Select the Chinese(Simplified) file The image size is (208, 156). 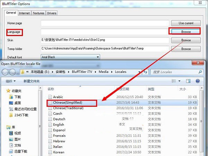pyautogui.click(x=122, y=103)
